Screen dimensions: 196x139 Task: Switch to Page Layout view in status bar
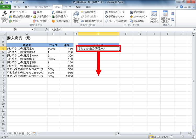[x=155, y=137]
